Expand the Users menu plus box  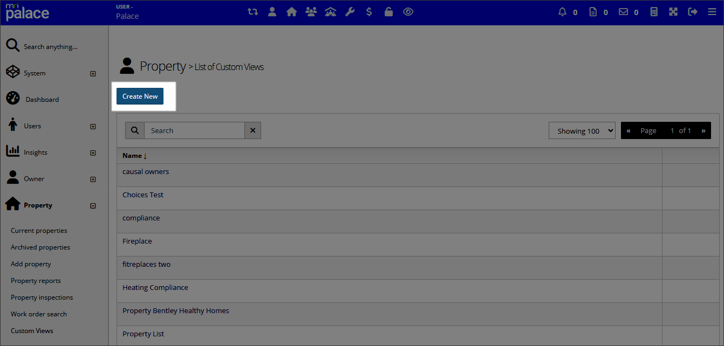[x=93, y=127]
